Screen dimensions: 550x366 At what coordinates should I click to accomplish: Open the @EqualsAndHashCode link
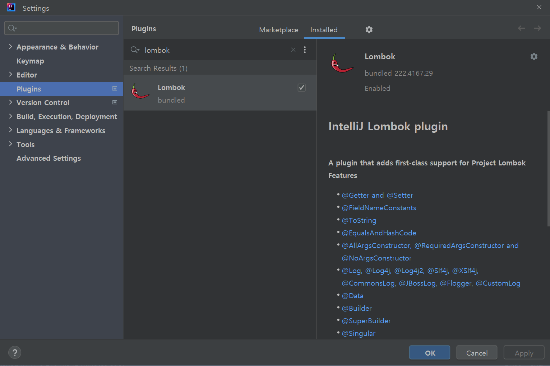[x=379, y=233]
